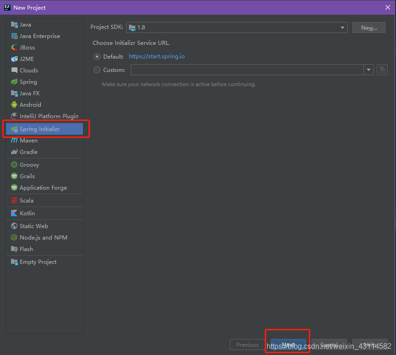Click the Application Forge icon

[x=14, y=188]
